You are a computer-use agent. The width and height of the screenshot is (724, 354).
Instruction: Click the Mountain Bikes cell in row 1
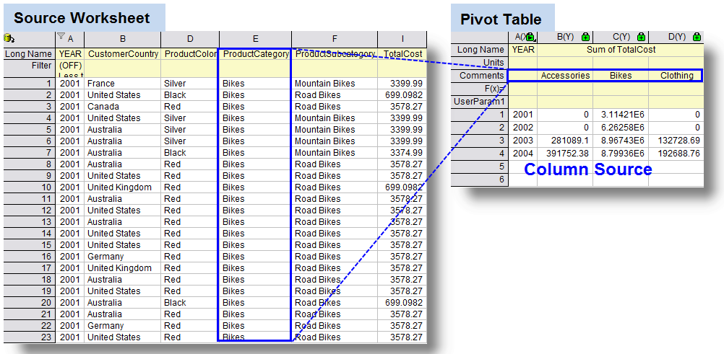coord(324,83)
